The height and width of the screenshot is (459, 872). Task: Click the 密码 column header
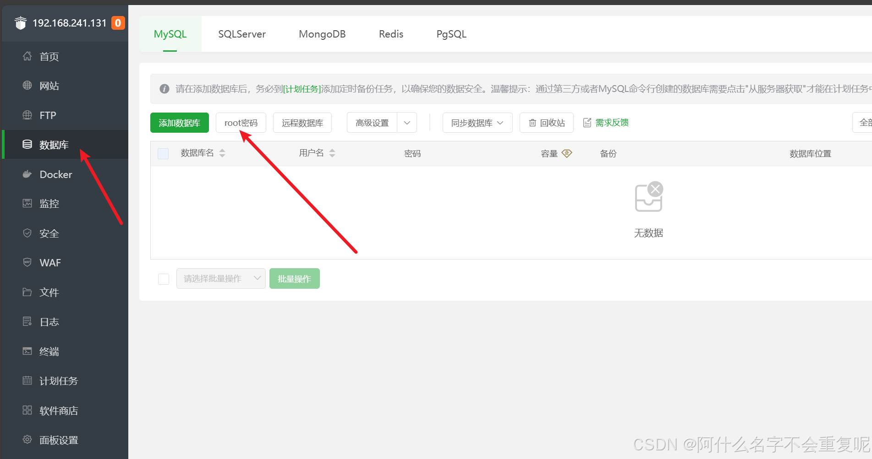tap(412, 154)
